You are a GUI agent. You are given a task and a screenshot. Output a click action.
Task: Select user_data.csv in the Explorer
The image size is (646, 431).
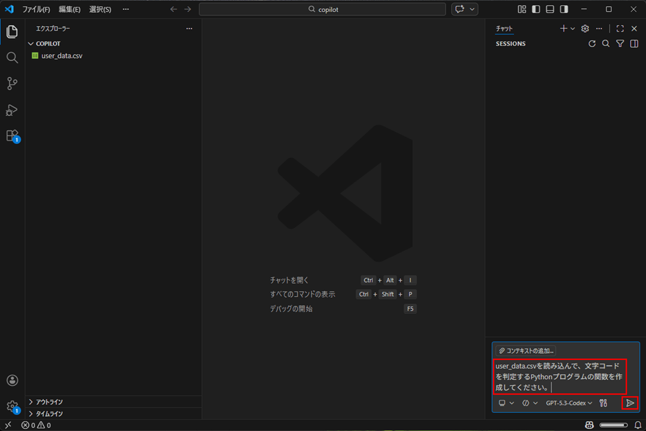point(61,55)
